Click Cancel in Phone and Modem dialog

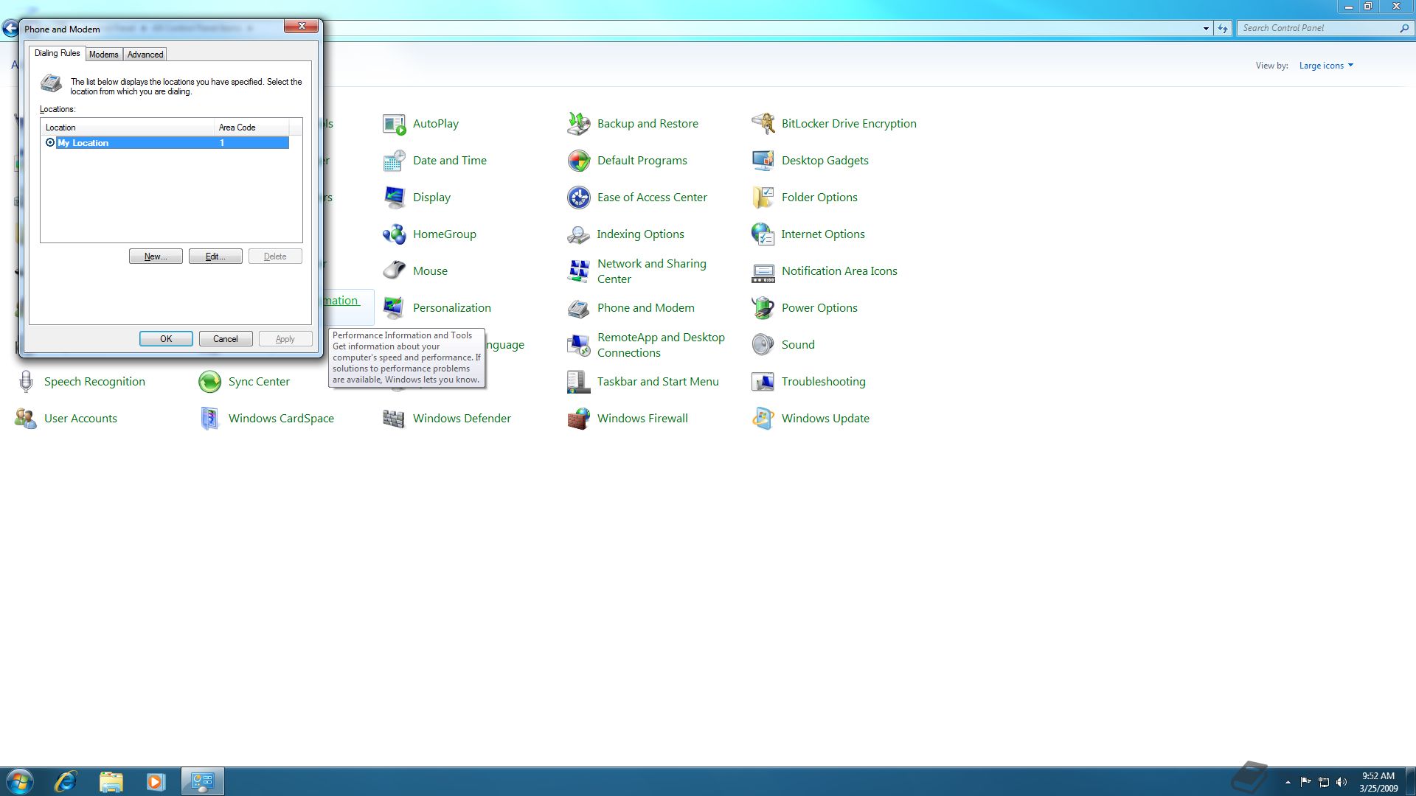[226, 339]
